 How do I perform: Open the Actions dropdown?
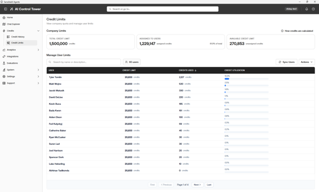point(307,62)
